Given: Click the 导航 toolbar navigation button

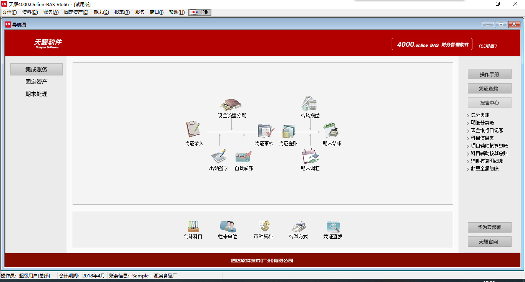Looking at the screenshot, I should (200, 12).
